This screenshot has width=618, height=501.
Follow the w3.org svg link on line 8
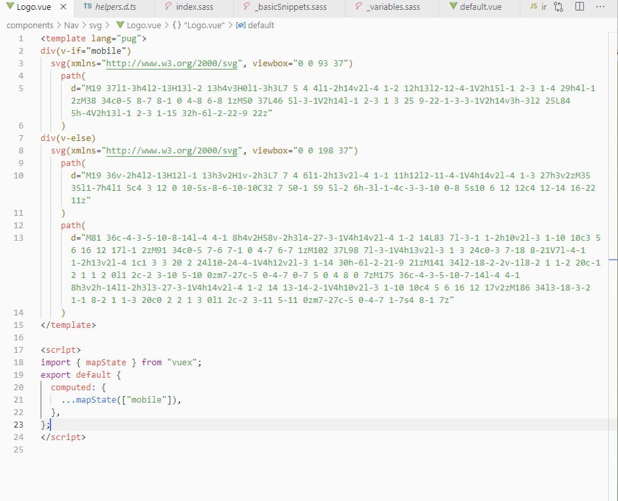172,151
